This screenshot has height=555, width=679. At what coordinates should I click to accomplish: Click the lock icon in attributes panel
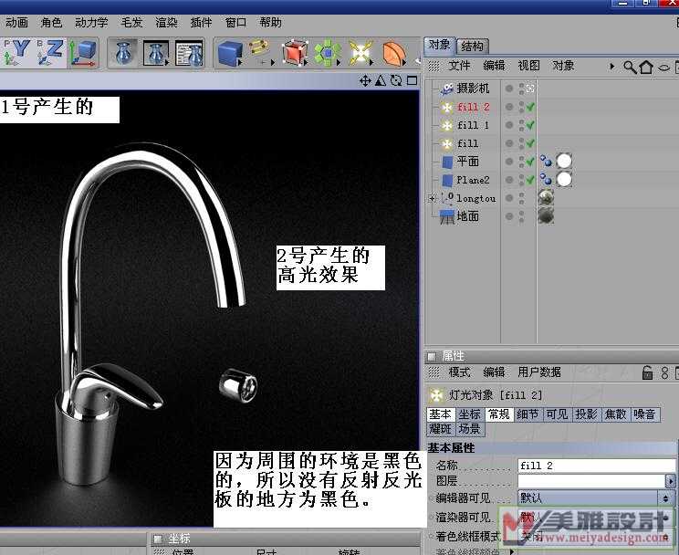[x=647, y=372]
